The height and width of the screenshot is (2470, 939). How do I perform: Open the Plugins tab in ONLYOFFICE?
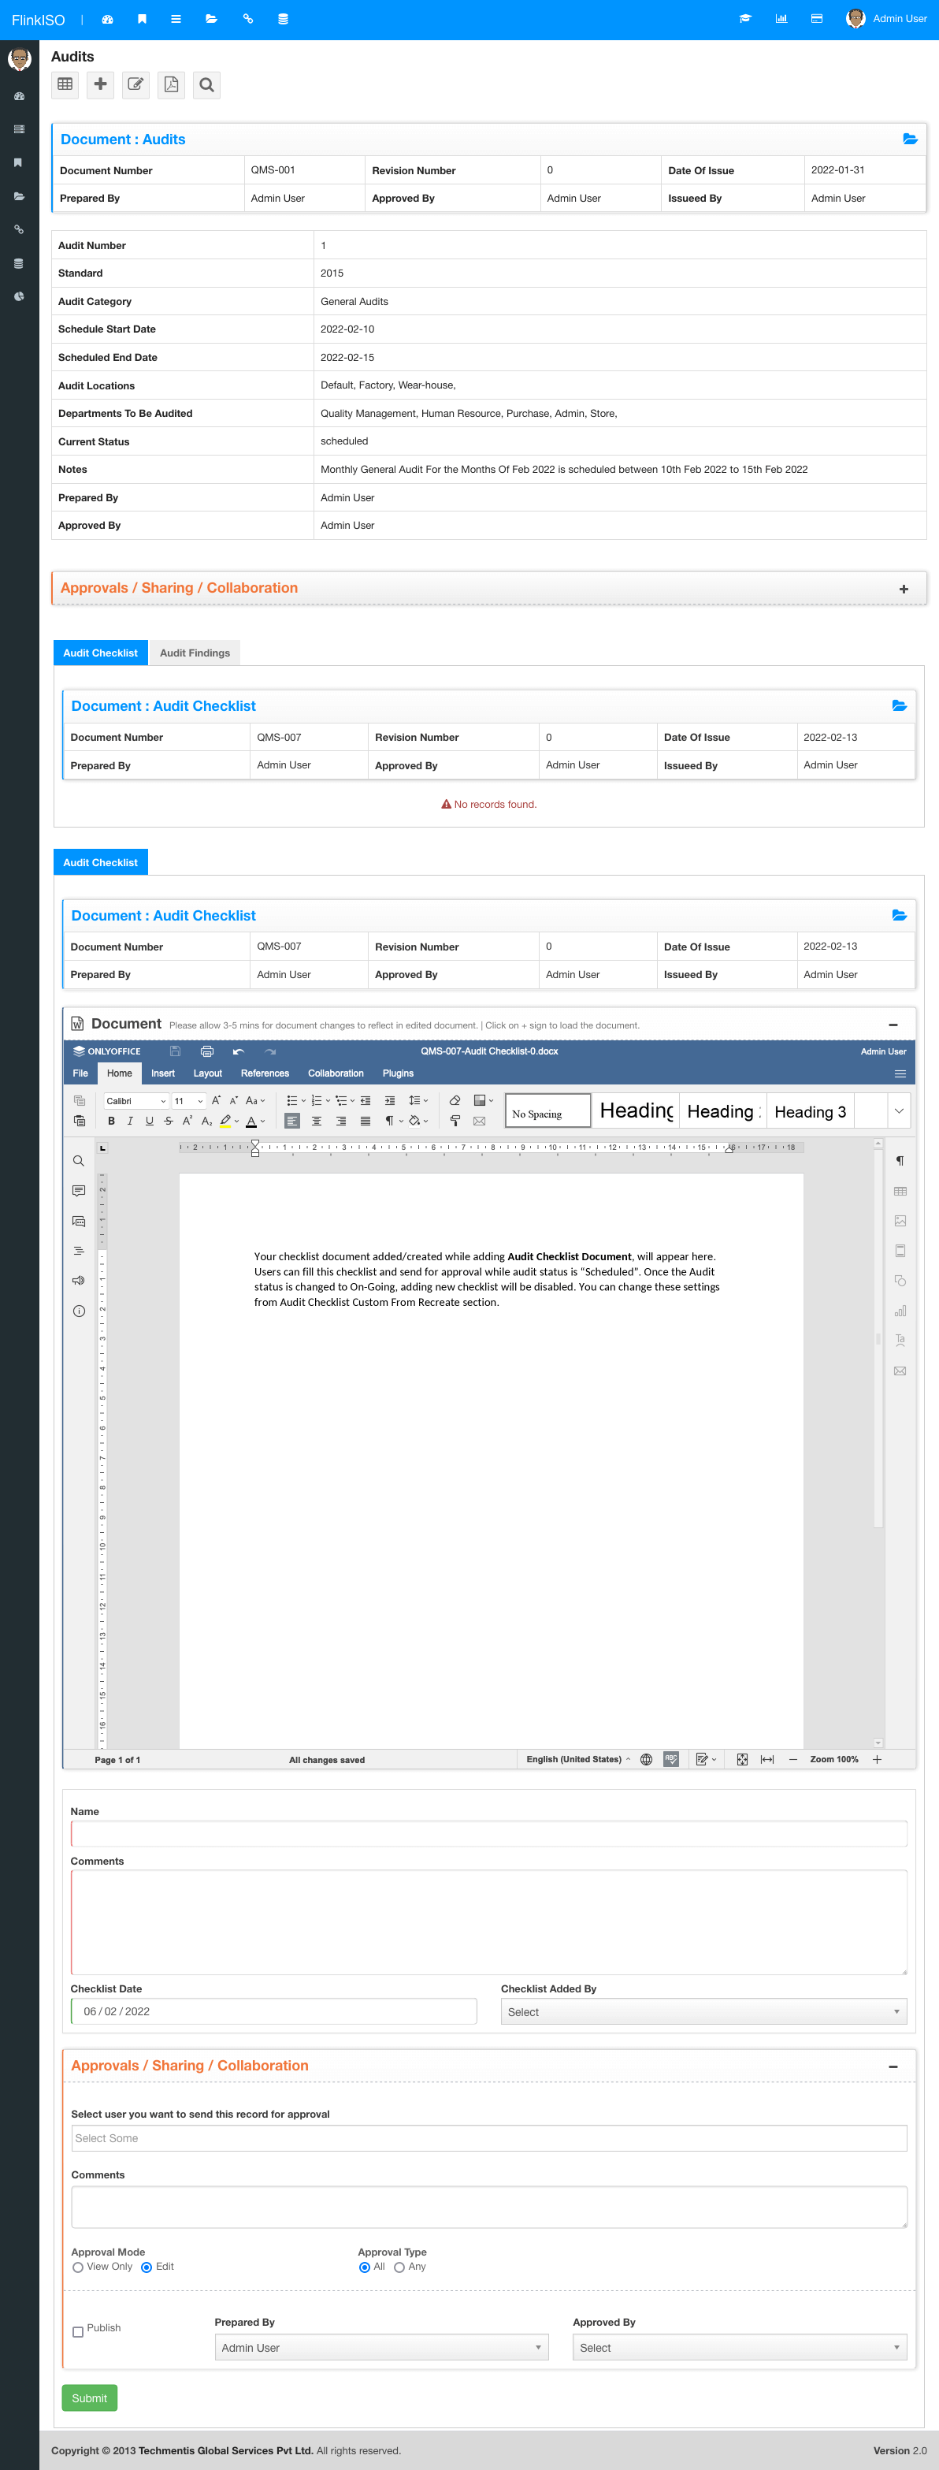[398, 1073]
